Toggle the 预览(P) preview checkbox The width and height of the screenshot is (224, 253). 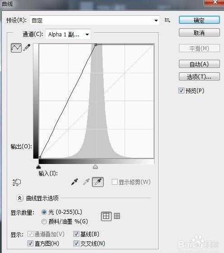click(x=181, y=90)
